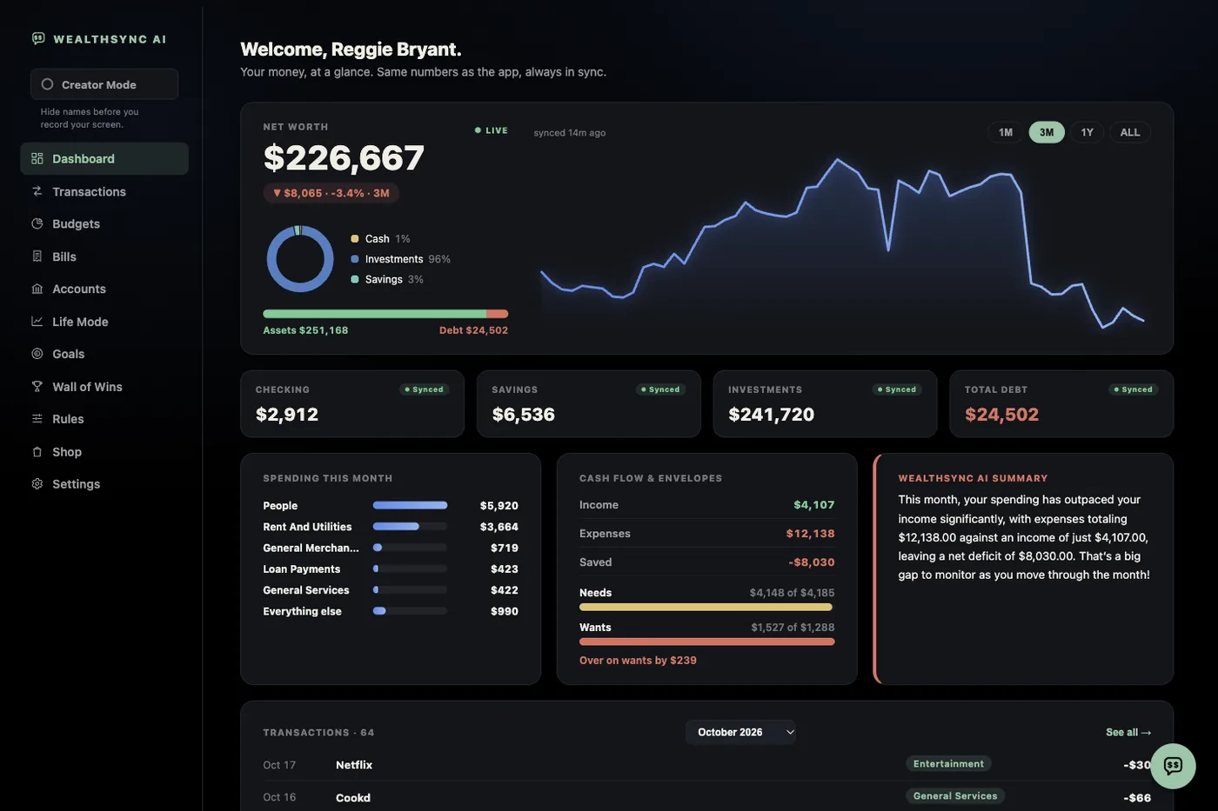Image resolution: width=1218 pixels, height=811 pixels.
Task: Click the Wall of Wins trophy icon
Action: coord(37,386)
